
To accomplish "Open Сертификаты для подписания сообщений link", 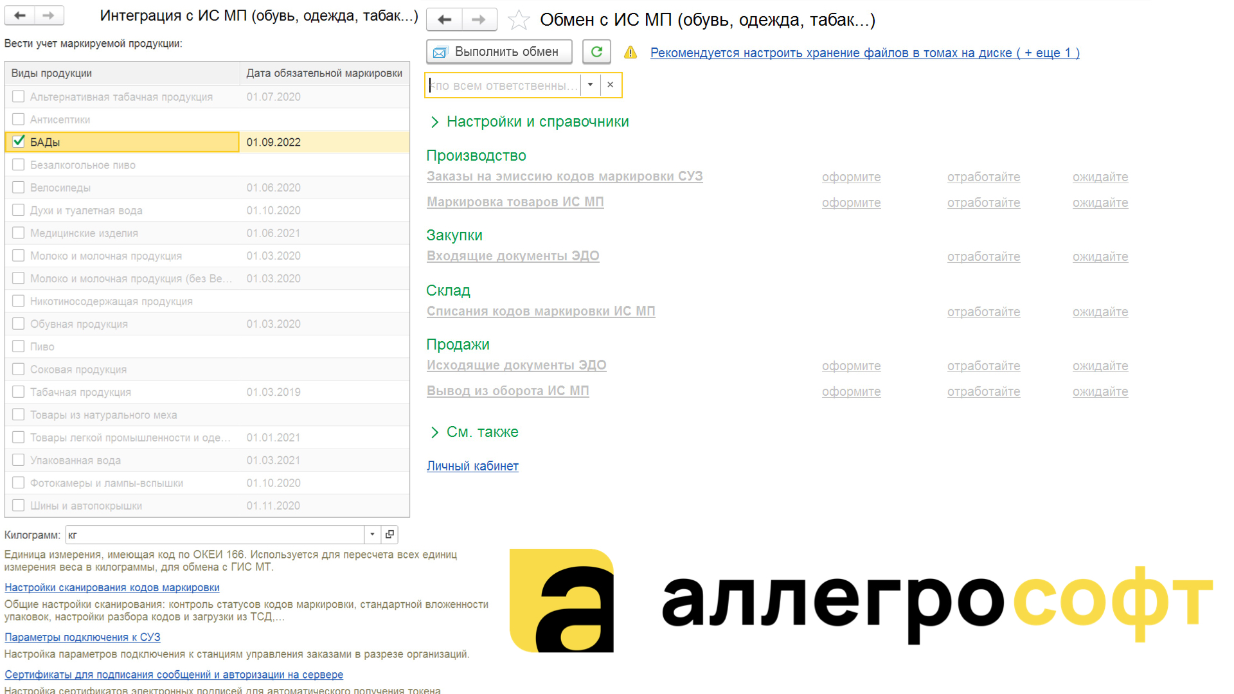I will pos(174,674).
